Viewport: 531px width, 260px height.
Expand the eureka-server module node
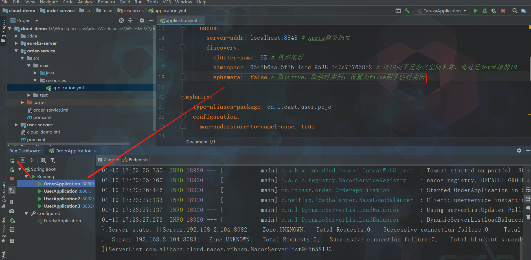(x=16, y=43)
